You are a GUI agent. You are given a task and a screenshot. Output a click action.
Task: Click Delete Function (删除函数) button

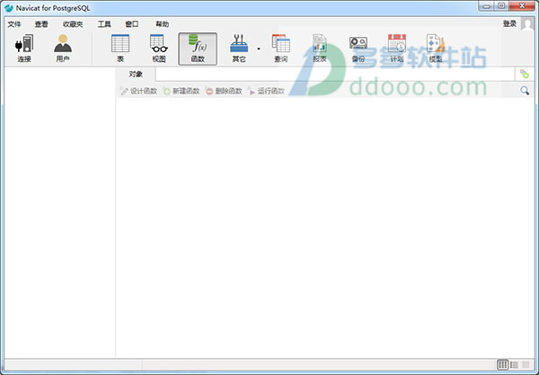point(224,91)
